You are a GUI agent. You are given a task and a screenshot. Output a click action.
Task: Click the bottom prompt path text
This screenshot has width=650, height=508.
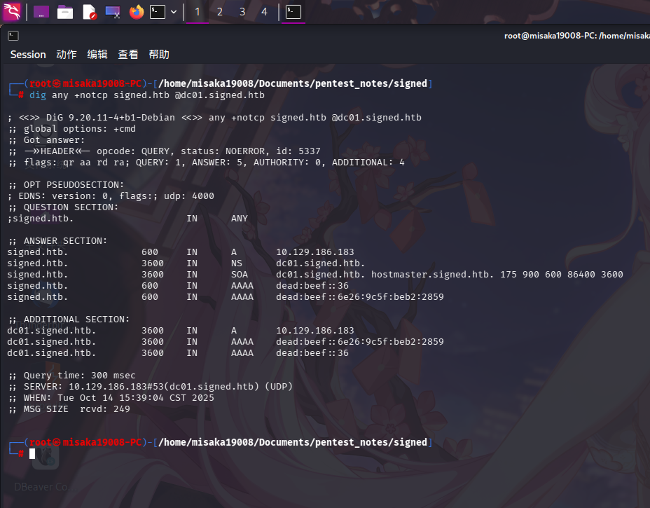[x=293, y=442]
